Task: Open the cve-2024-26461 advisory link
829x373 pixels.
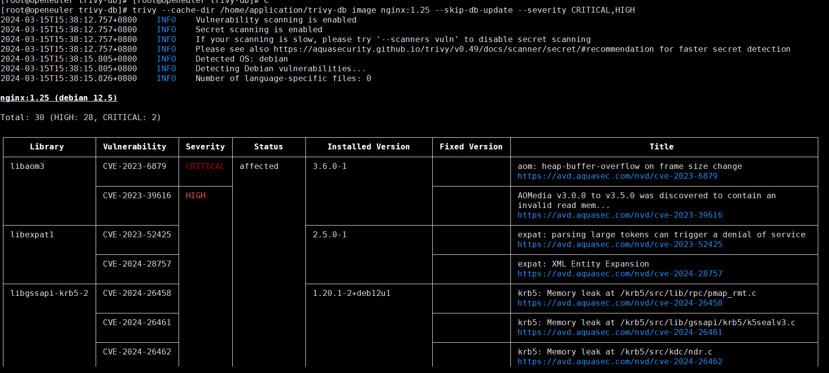Action: click(x=620, y=332)
